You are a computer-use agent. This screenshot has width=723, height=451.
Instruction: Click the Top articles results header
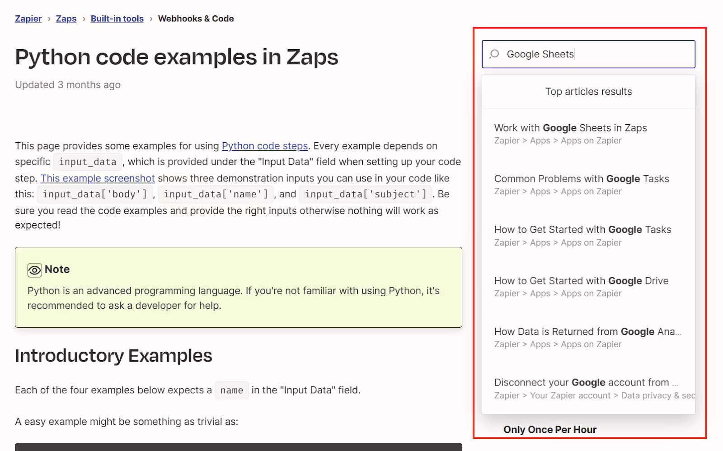[x=588, y=92]
